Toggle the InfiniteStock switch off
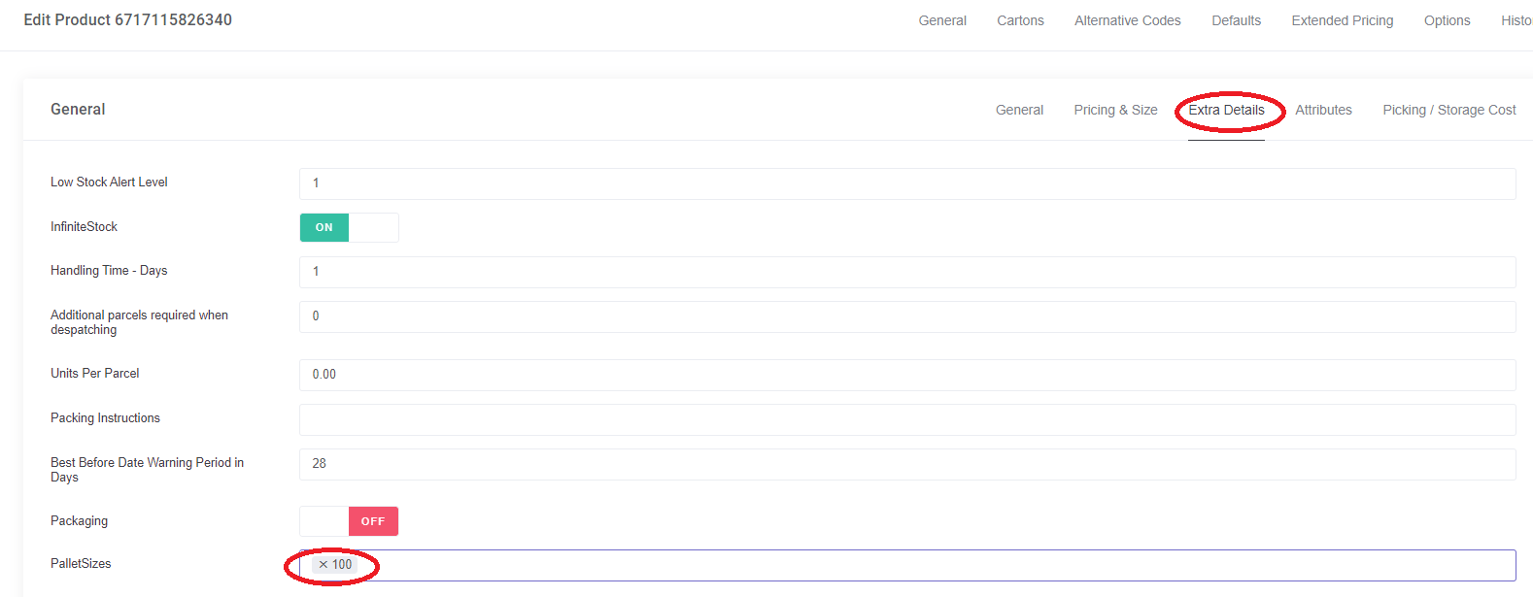 349,227
